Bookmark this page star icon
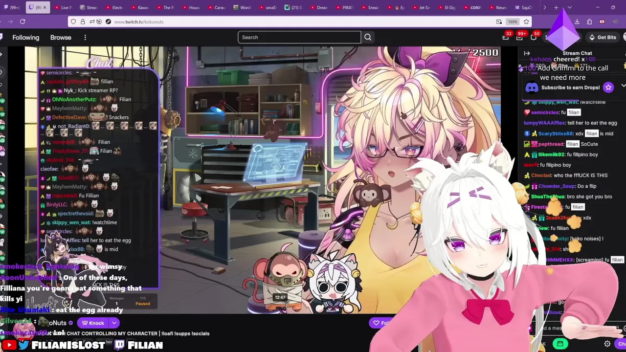This screenshot has height=352, width=626. 526,22
